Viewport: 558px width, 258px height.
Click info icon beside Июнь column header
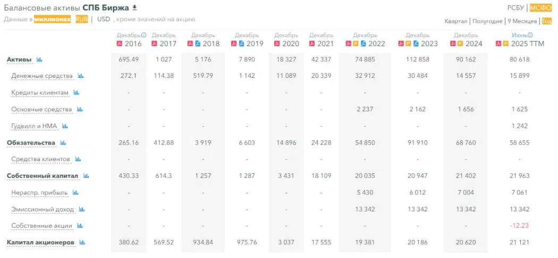530,35
